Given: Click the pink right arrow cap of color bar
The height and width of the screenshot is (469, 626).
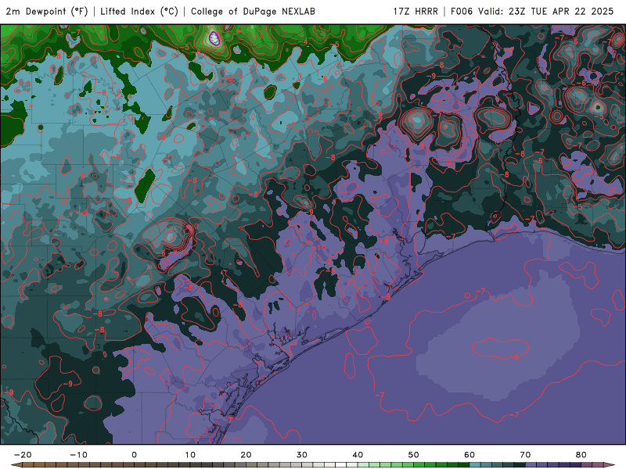Looking at the screenshot, I should [610, 465].
